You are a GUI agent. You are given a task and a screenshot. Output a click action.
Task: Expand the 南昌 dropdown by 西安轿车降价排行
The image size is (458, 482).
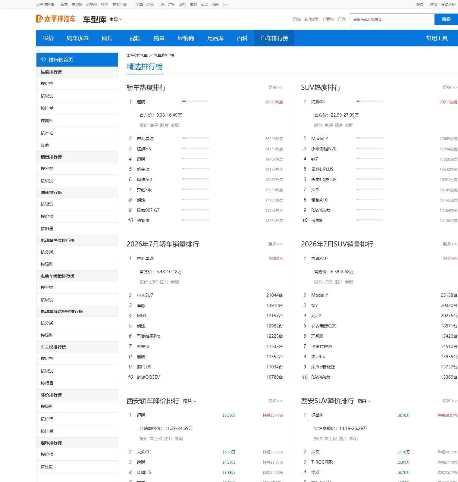(x=190, y=401)
